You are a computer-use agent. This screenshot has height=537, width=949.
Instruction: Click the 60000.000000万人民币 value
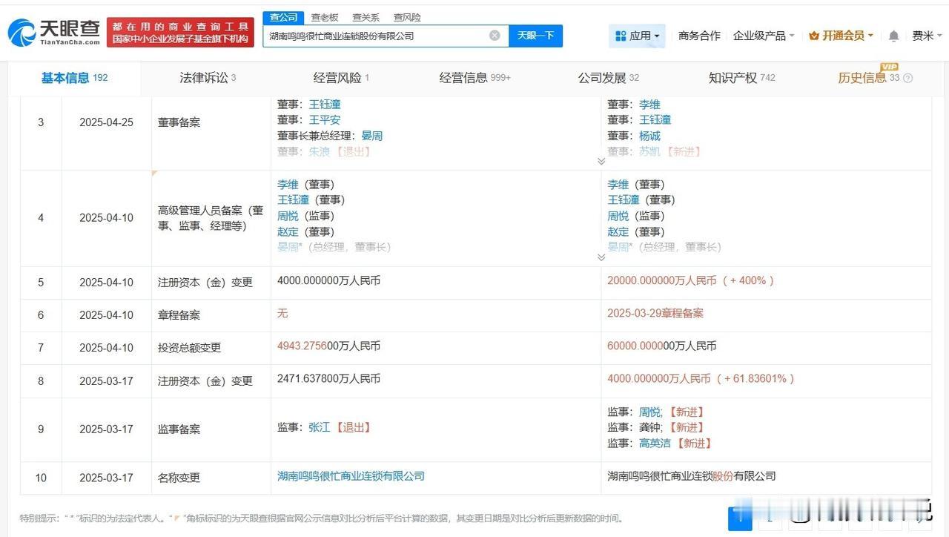point(662,346)
